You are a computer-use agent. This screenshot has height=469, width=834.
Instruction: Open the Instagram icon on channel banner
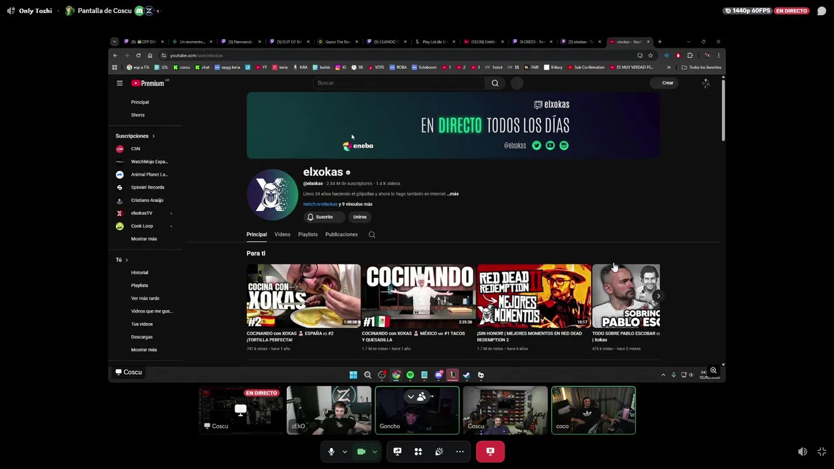(564, 145)
